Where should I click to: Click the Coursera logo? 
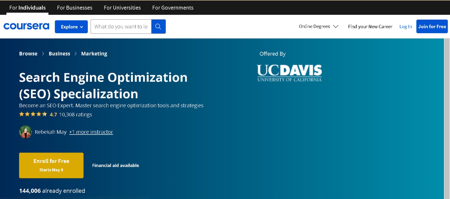pos(26,26)
